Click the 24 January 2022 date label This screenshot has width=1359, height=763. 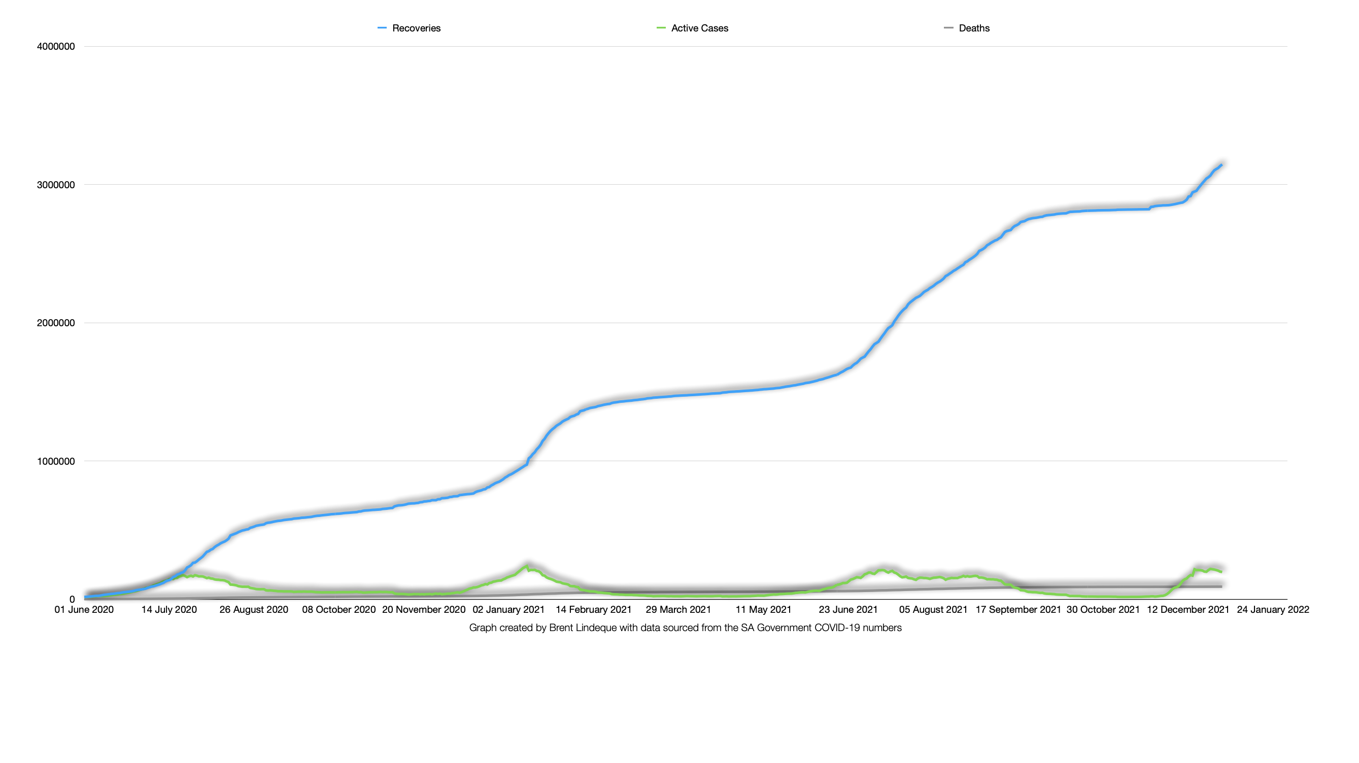click(x=1273, y=610)
